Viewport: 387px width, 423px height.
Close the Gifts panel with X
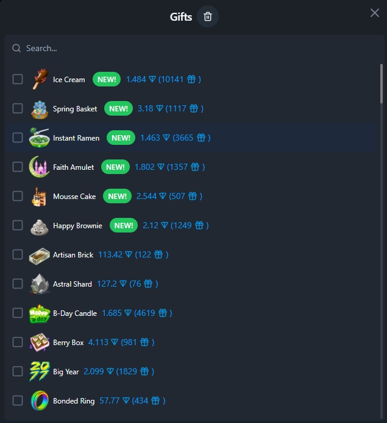pos(375,13)
